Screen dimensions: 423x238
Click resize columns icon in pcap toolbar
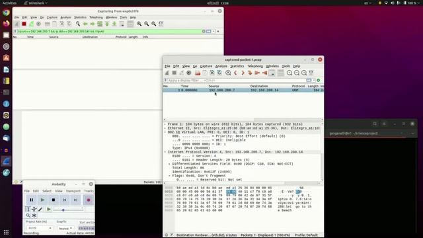311,73
